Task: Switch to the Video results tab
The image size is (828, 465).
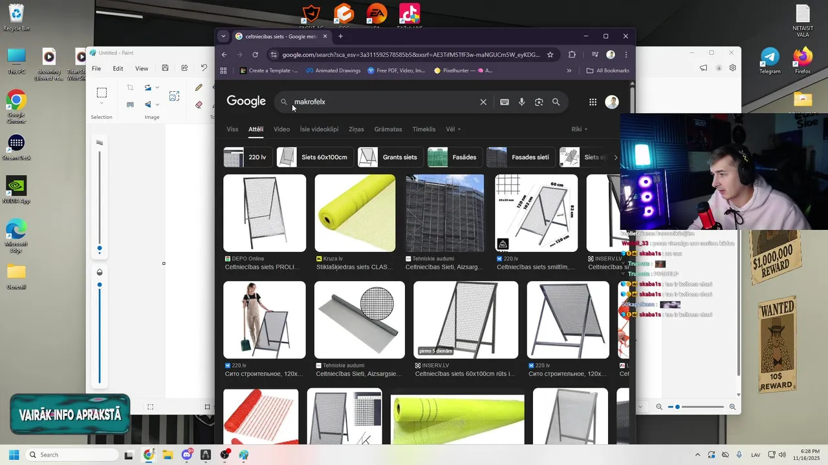Action: click(281, 129)
